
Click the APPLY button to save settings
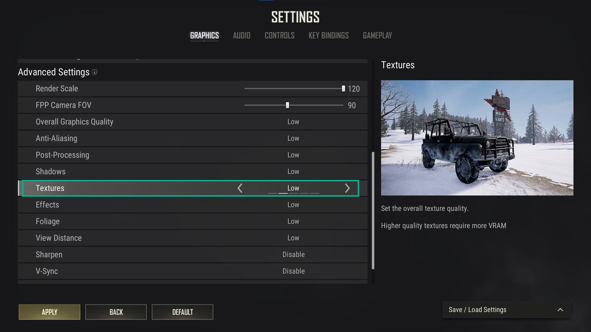[50, 312]
